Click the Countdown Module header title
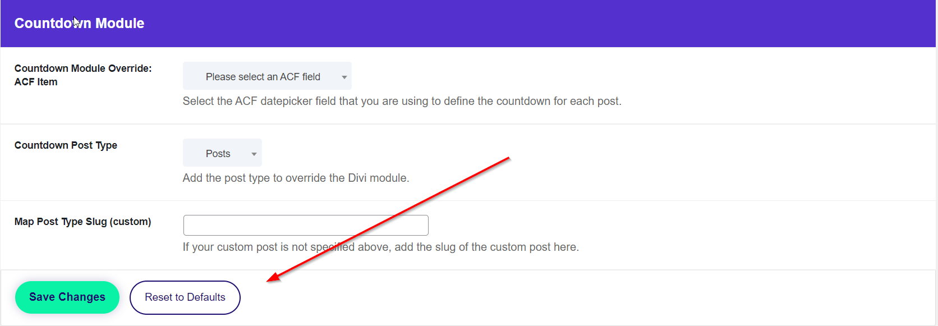 click(x=79, y=23)
